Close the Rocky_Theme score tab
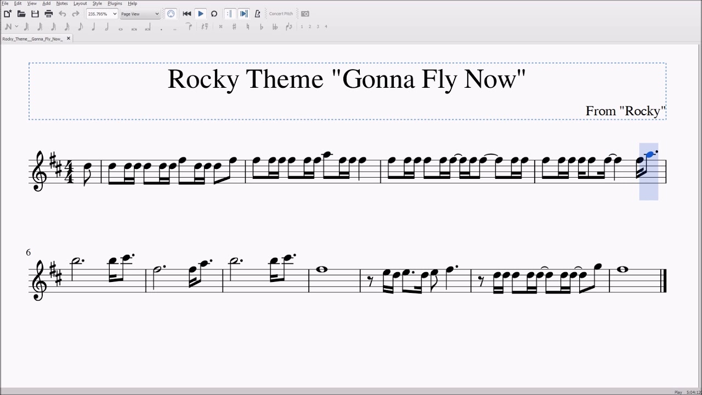This screenshot has height=395, width=702. (x=69, y=38)
